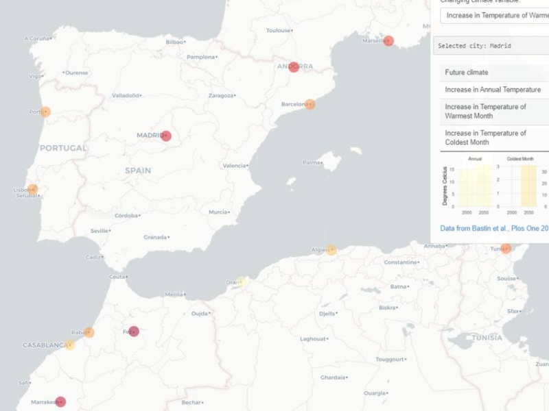Click the Tunis marker on the map
Image resolution: width=549 pixels, height=411 pixels.
pyautogui.click(x=506, y=249)
